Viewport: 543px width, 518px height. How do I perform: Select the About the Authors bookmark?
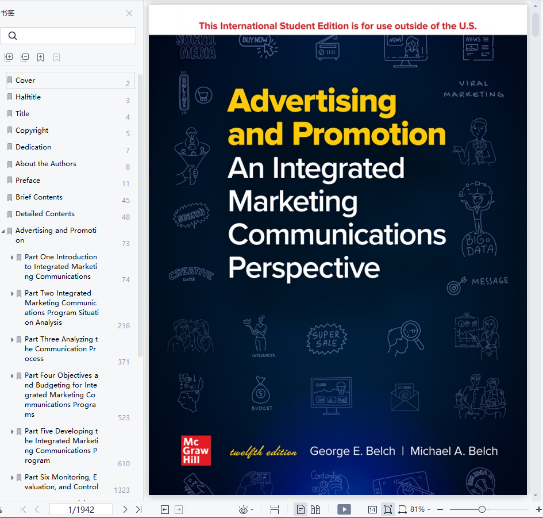(70, 163)
